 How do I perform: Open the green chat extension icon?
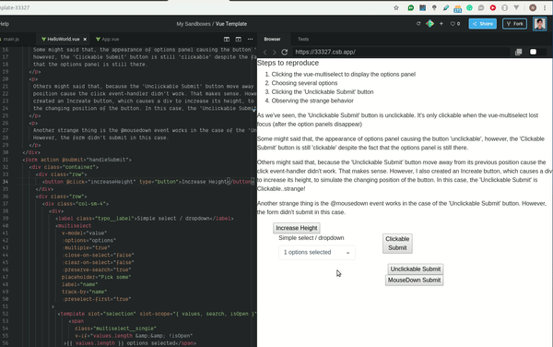tap(410, 7)
